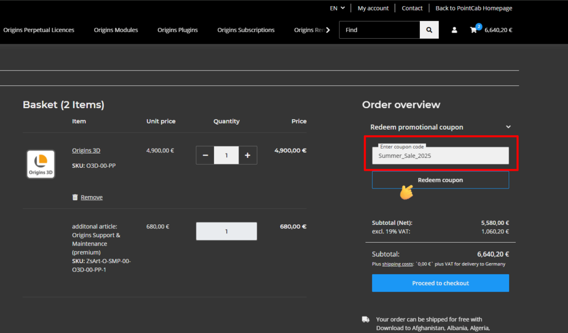Click Proceed to checkout

(440, 283)
